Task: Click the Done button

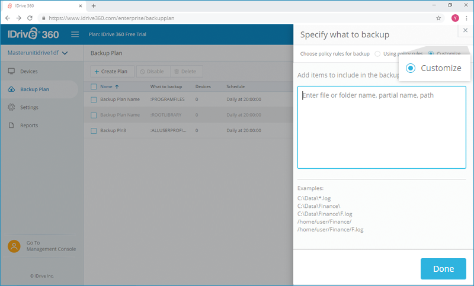Action: pyautogui.click(x=443, y=268)
